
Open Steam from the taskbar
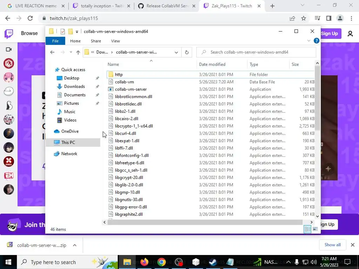coord(213,262)
